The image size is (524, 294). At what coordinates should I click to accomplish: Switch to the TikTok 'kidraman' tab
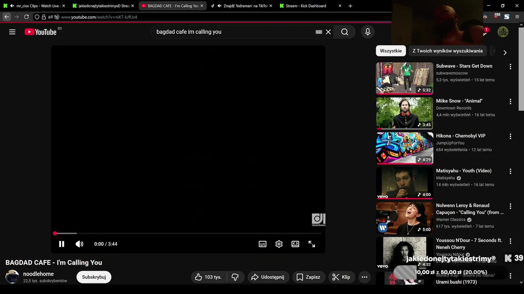click(x=242, y=6)
